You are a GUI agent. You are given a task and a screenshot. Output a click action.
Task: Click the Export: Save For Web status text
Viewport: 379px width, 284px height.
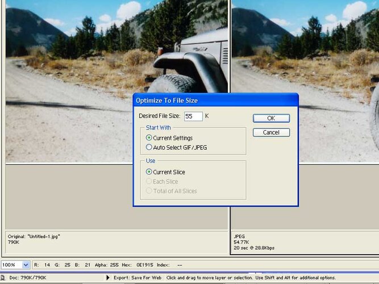[138, 278]
